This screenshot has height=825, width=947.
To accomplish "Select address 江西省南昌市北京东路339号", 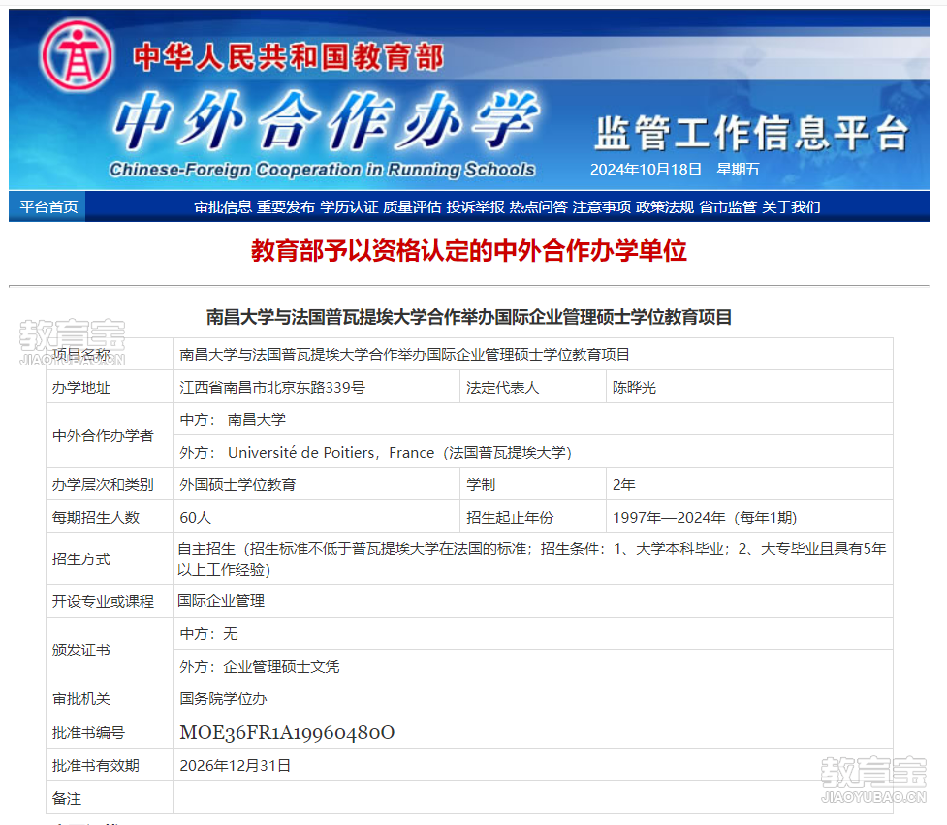I will tap(271, 387).
